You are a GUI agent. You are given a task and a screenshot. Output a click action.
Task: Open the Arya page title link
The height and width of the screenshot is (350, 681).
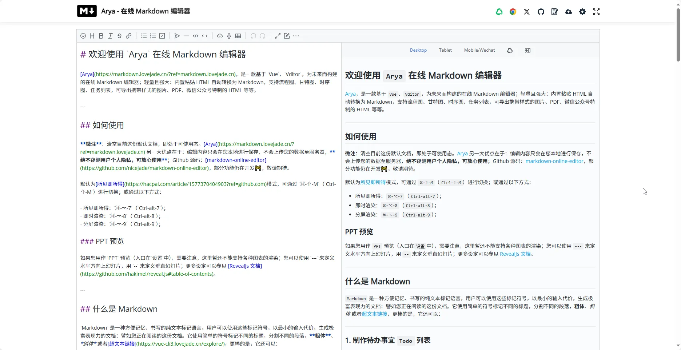coord(146,11)
